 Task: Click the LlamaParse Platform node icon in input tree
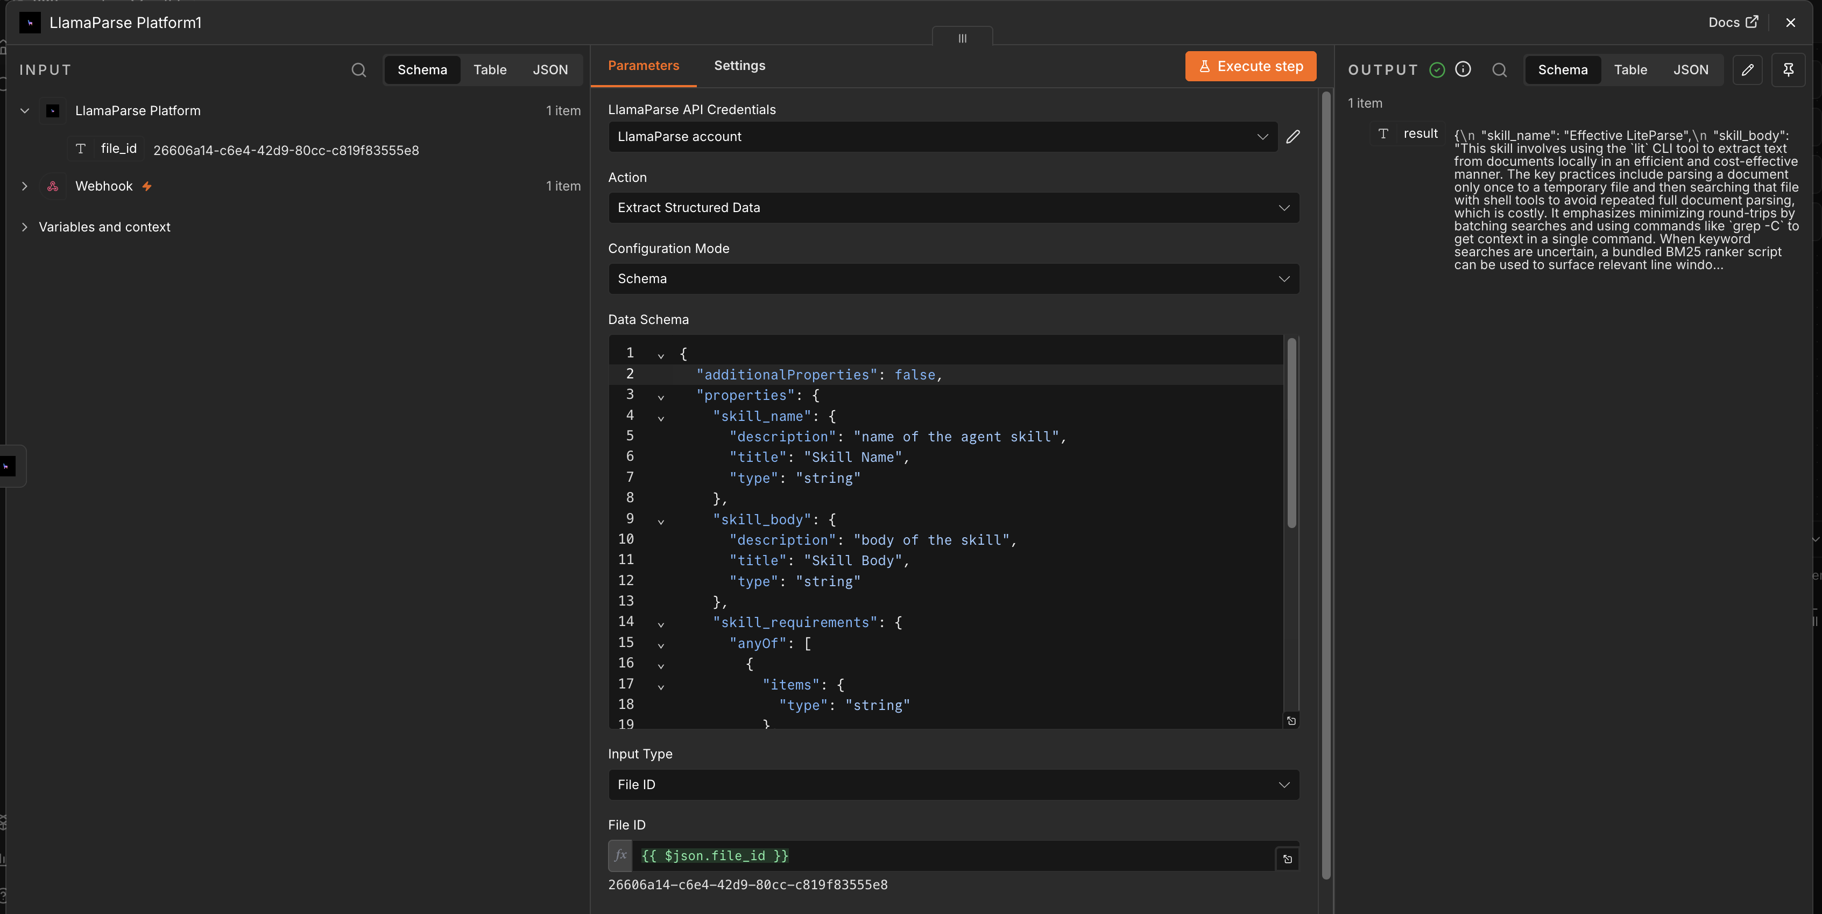coord(53,110)
